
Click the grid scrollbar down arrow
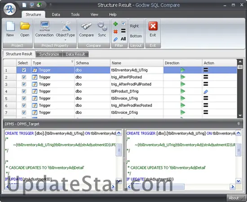pos(240,116)
